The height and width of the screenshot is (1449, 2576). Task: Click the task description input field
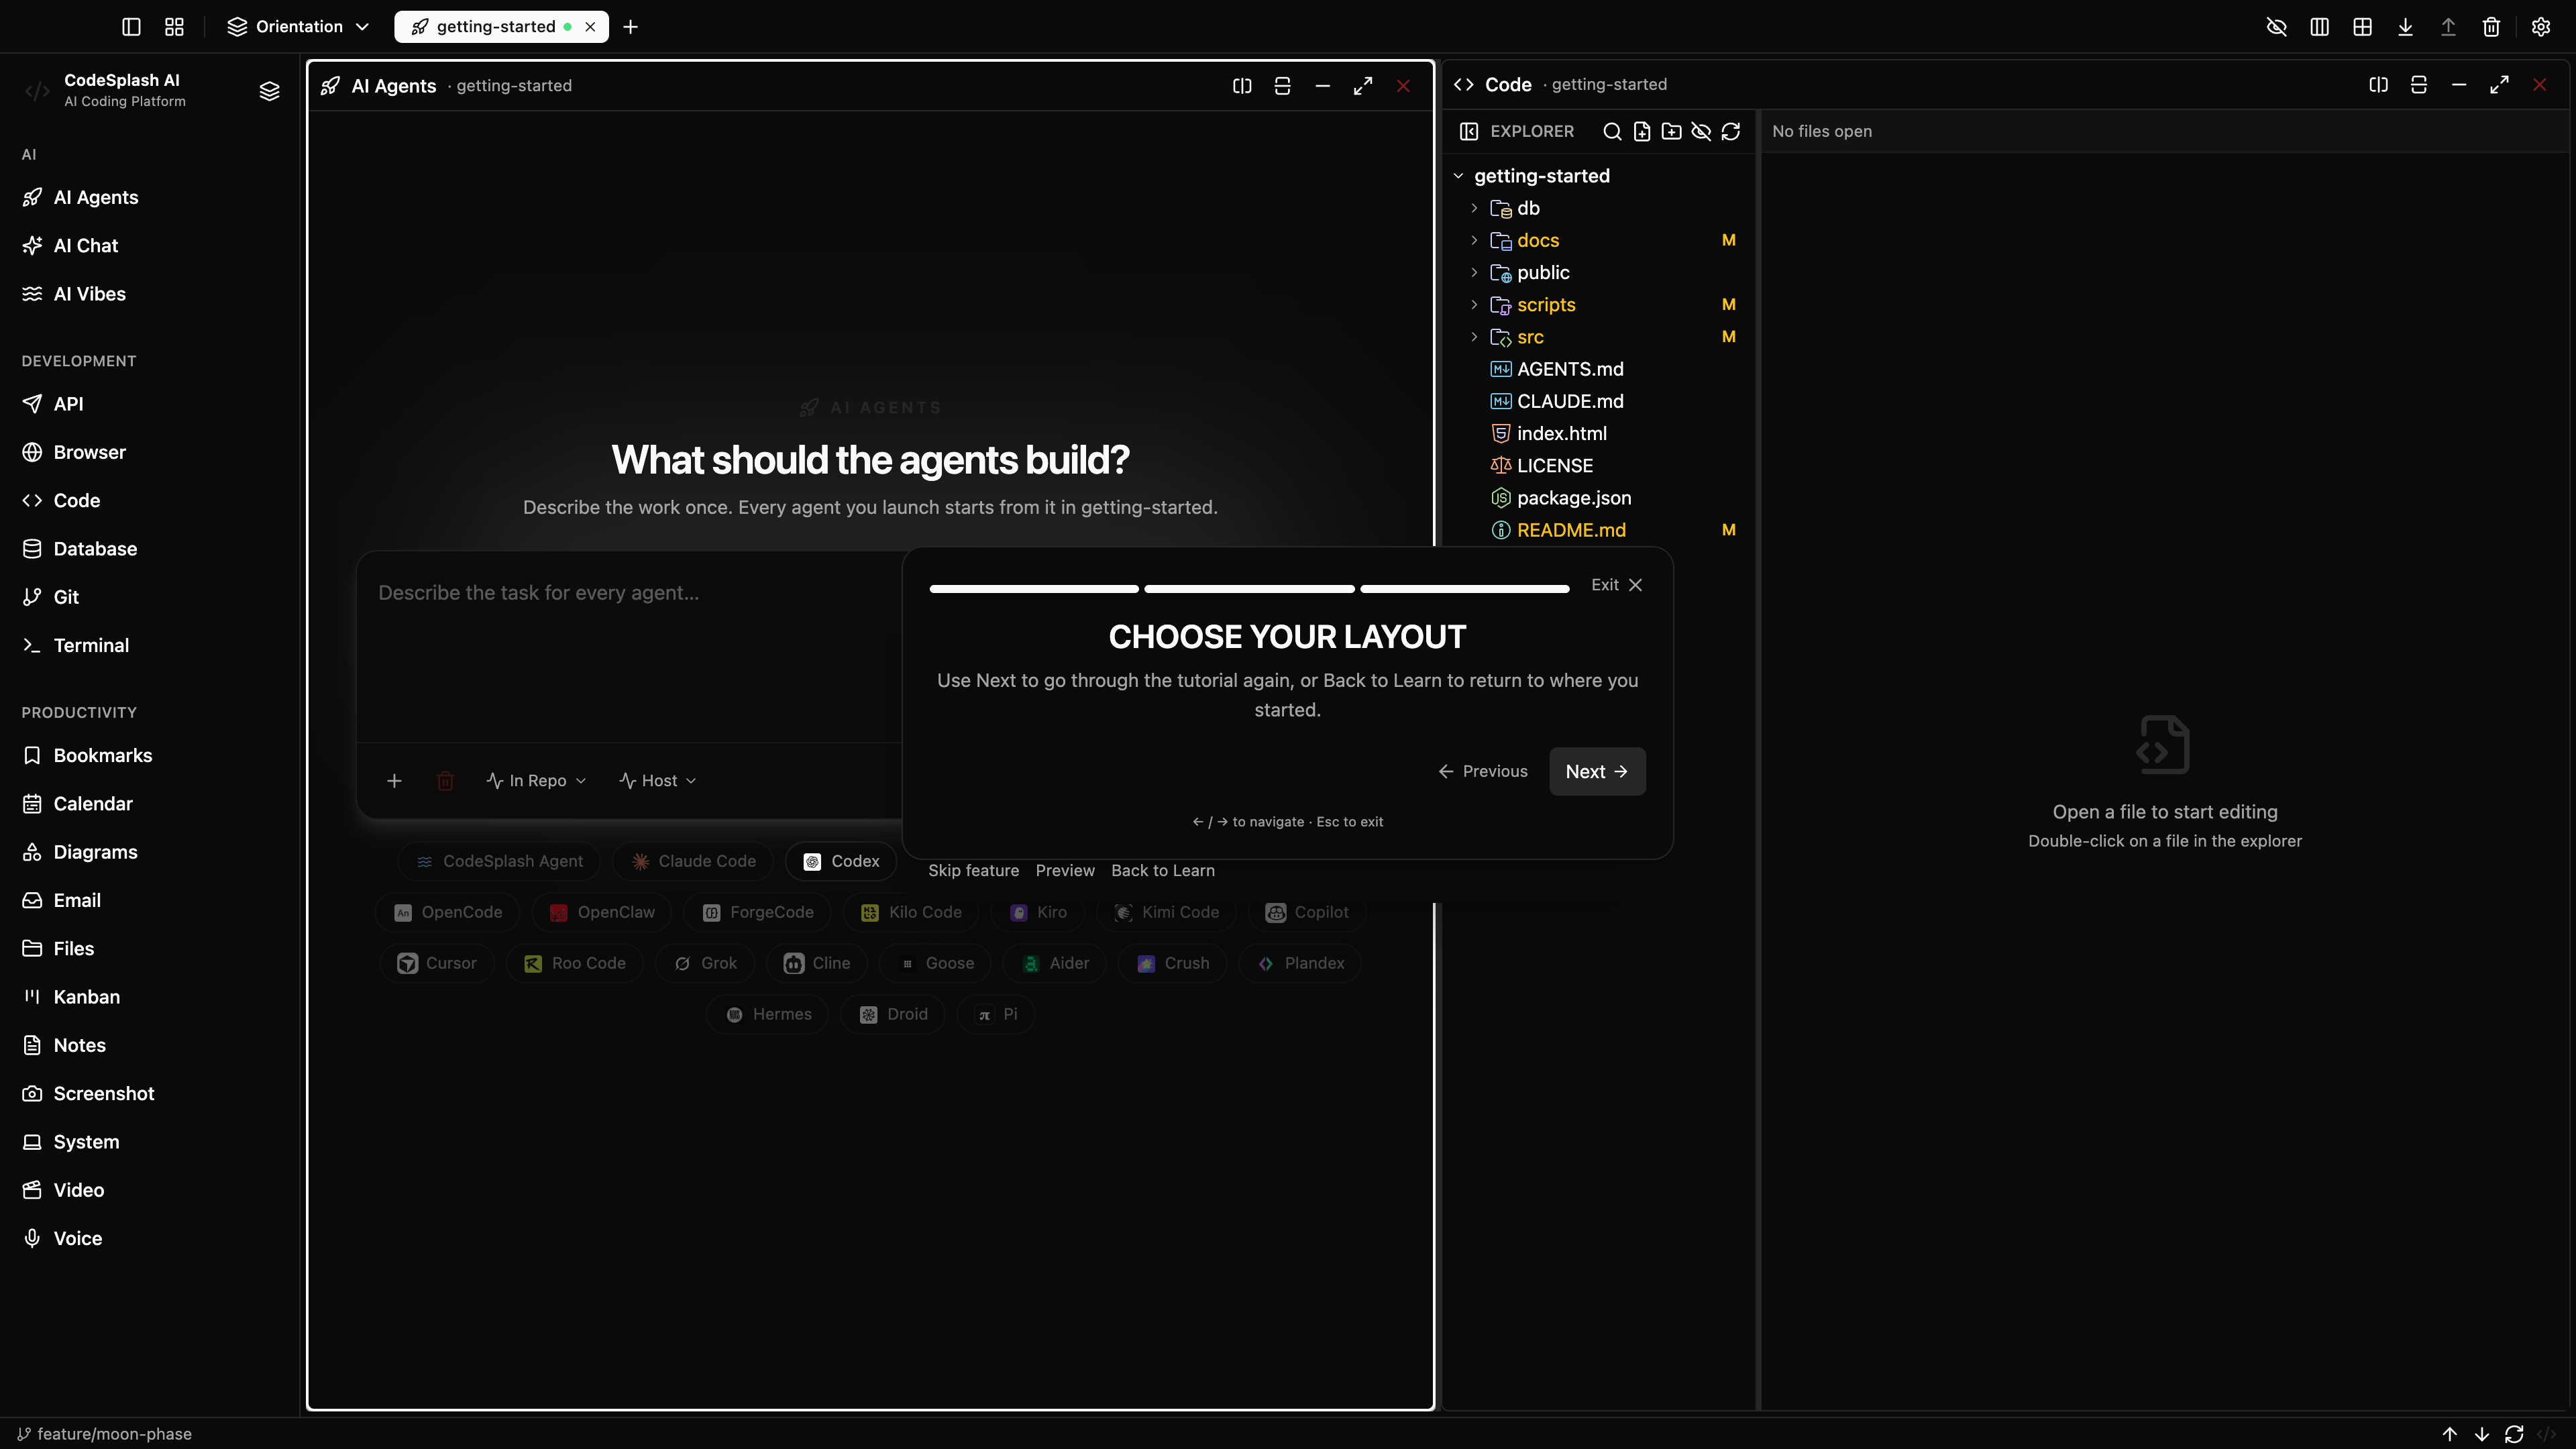(630, 646)
